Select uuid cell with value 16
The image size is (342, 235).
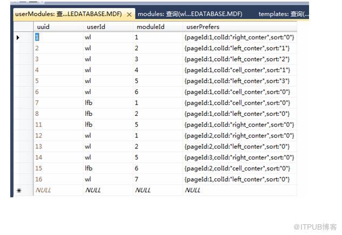point(58,179)
